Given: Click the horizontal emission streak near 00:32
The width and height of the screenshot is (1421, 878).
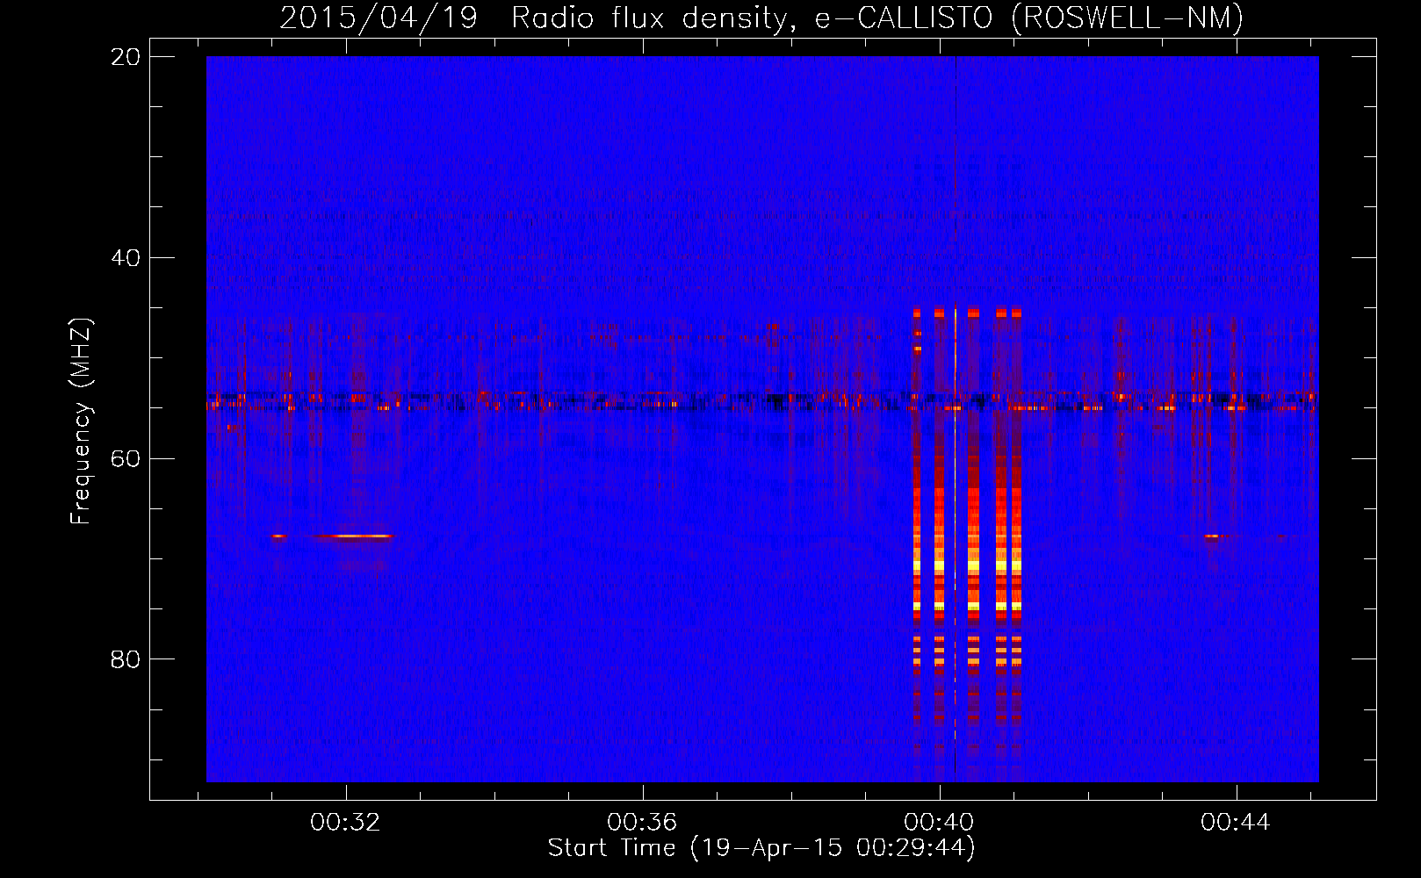Looking at the screenshot, I should pos(354,536).
